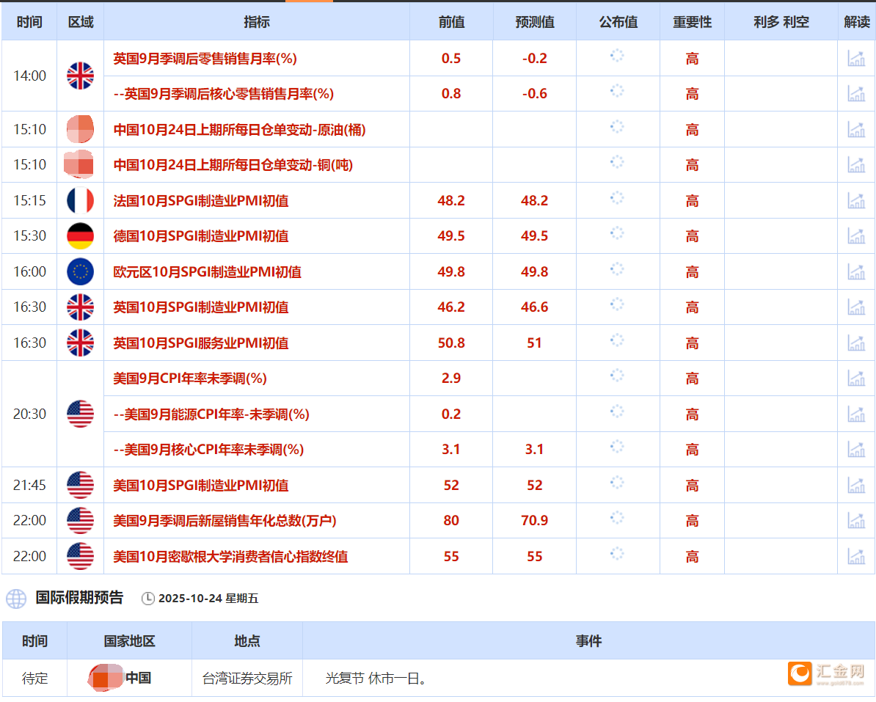Click the chart icon for Michigan consumer sentiment row
This screenshot has height=702, width=876.
856,556
